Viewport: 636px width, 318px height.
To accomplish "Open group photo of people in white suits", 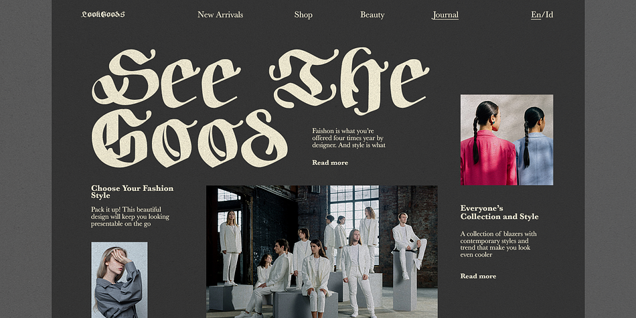I will tap(321, 252).
